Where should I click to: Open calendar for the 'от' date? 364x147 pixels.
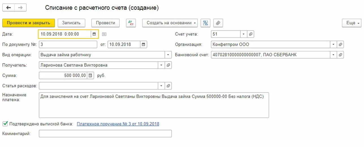144,44
